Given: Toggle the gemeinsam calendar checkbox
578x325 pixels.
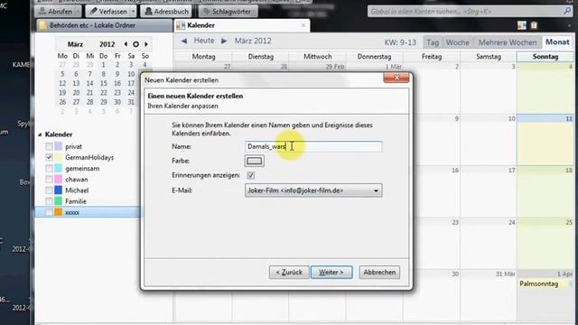Looking at the screenshot, I should pos(49,169).
